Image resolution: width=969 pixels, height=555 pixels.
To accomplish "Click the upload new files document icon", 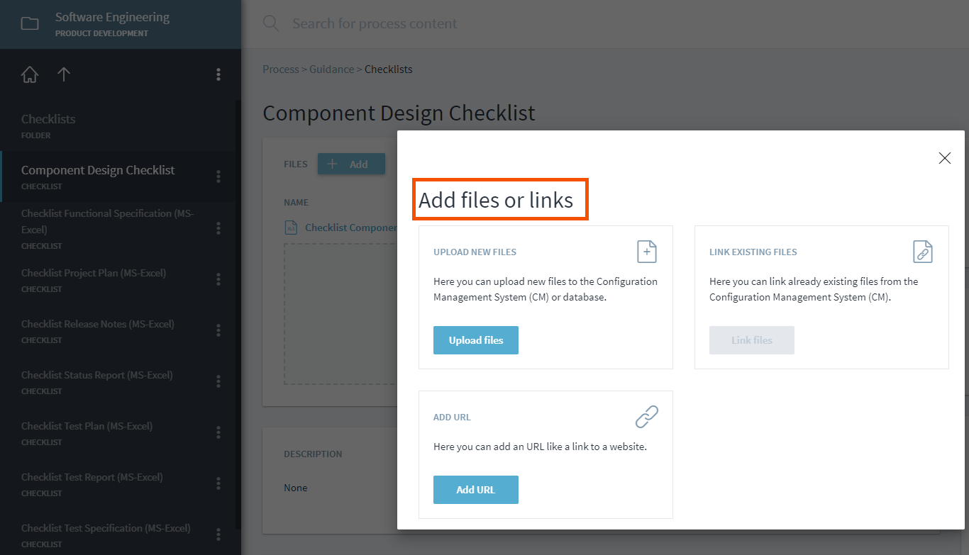I will click(646, 252).
